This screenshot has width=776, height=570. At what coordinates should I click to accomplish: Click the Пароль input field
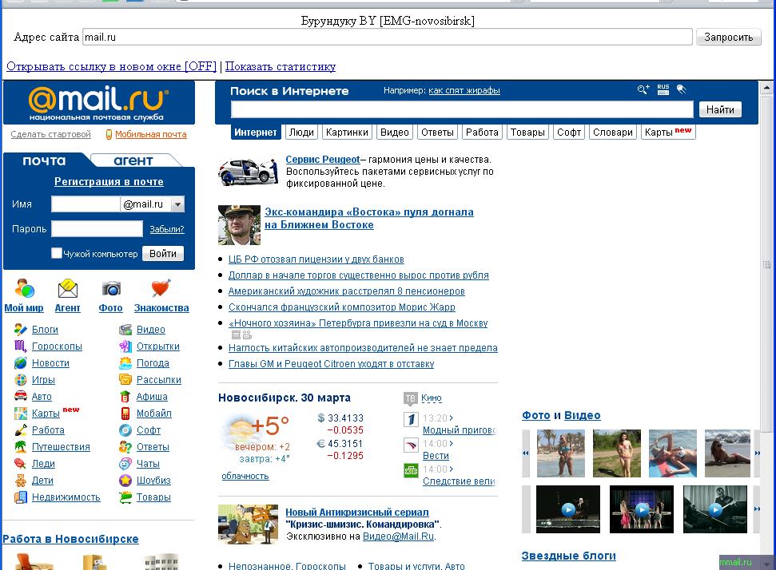coord(97,229)
